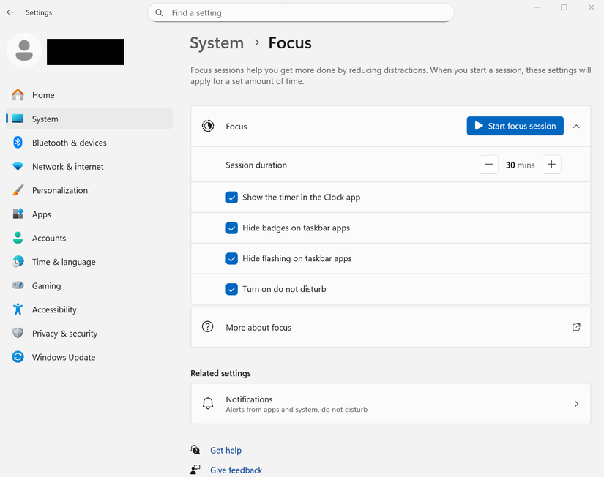Click the back arrow to previous page
604x477 pixels.
click(10, 12)
